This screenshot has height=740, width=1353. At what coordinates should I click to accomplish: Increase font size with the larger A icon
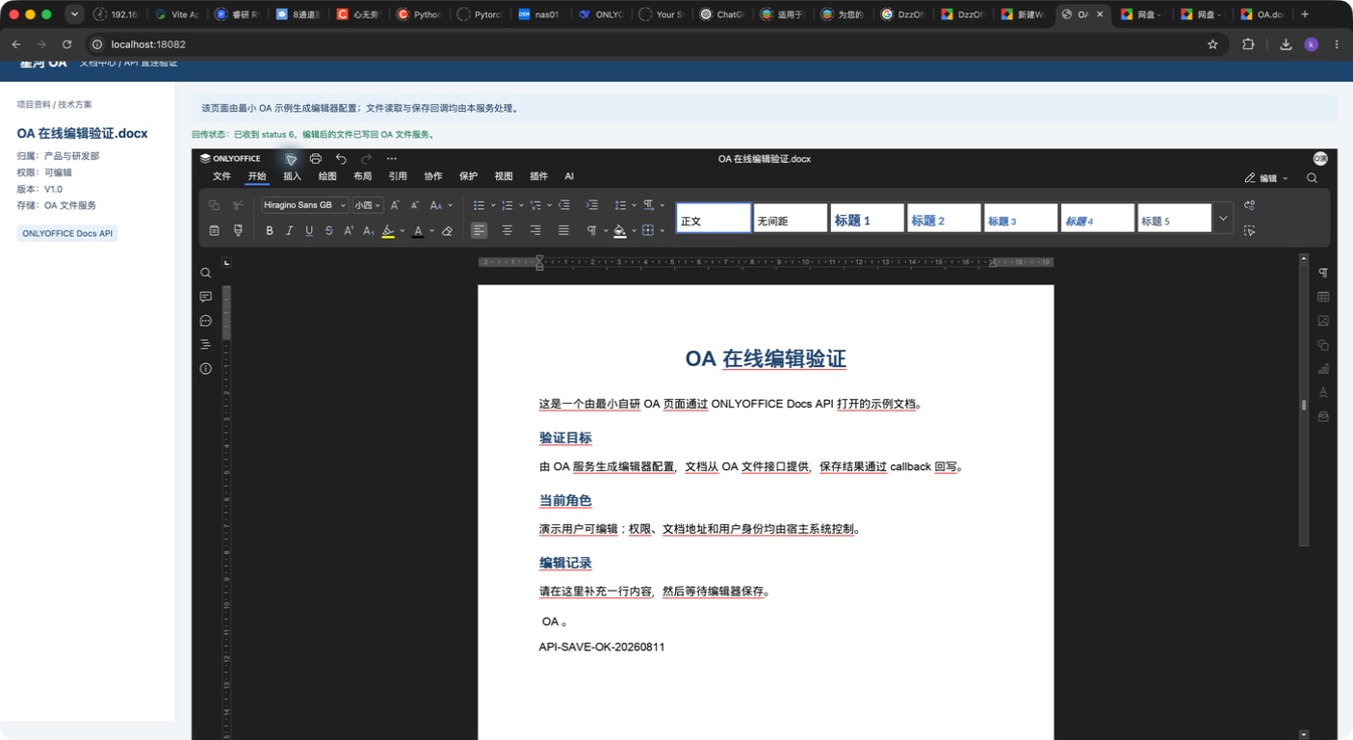(x=395, y=205)
